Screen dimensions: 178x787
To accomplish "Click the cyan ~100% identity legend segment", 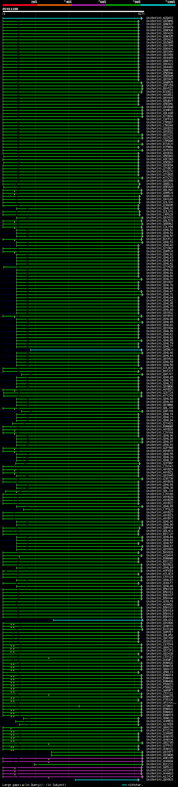I will pos(158,5).
